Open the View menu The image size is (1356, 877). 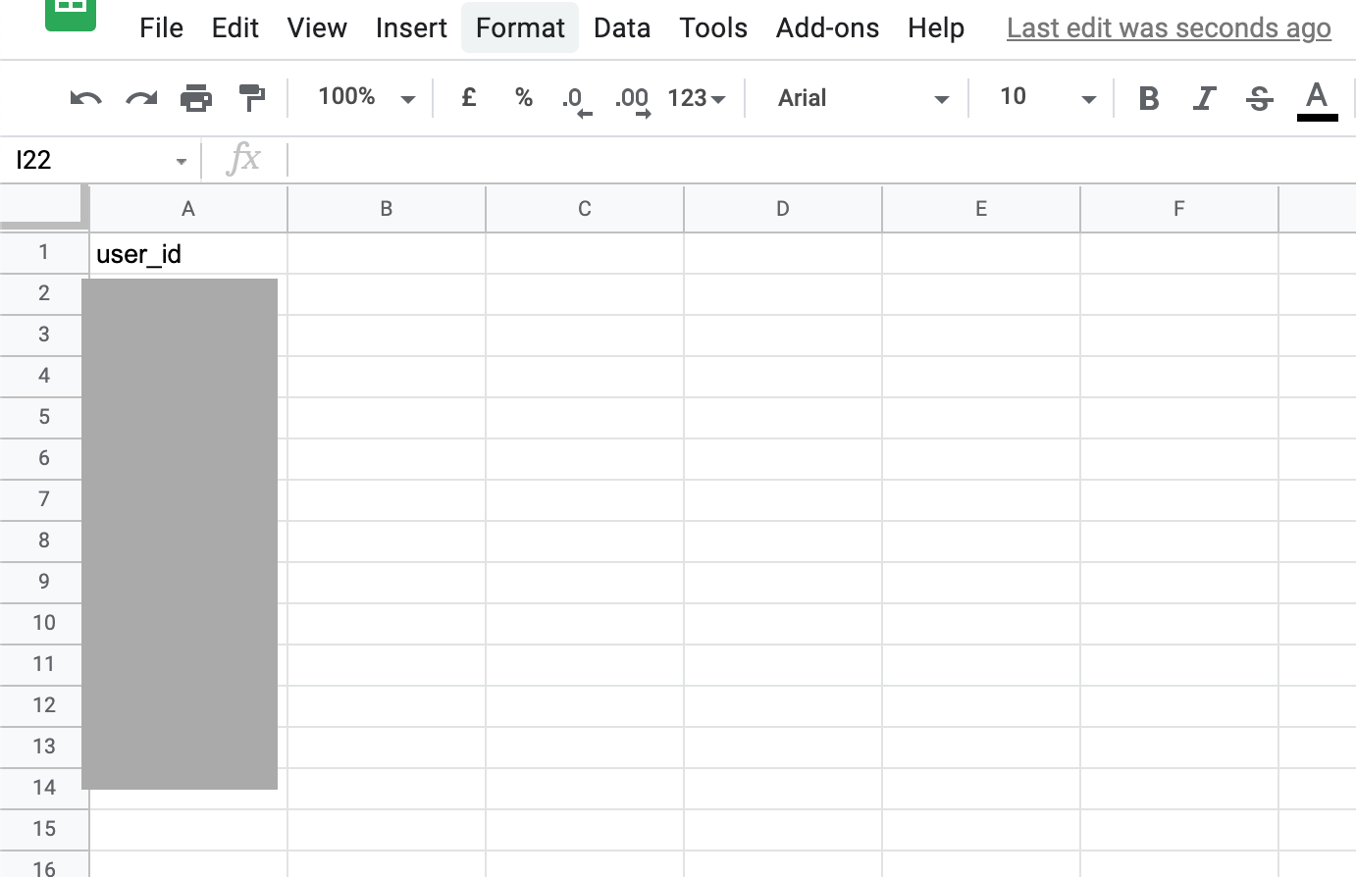tap(317, 27)
